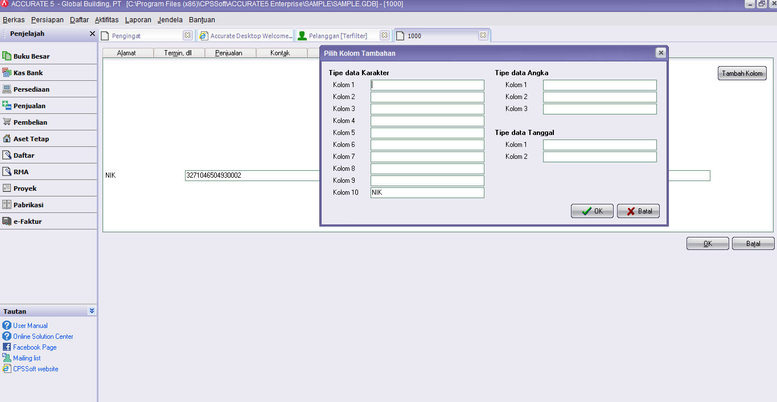Open the Berkas menu
Viewport: 777px width, 402px height.
click(14, 19)
